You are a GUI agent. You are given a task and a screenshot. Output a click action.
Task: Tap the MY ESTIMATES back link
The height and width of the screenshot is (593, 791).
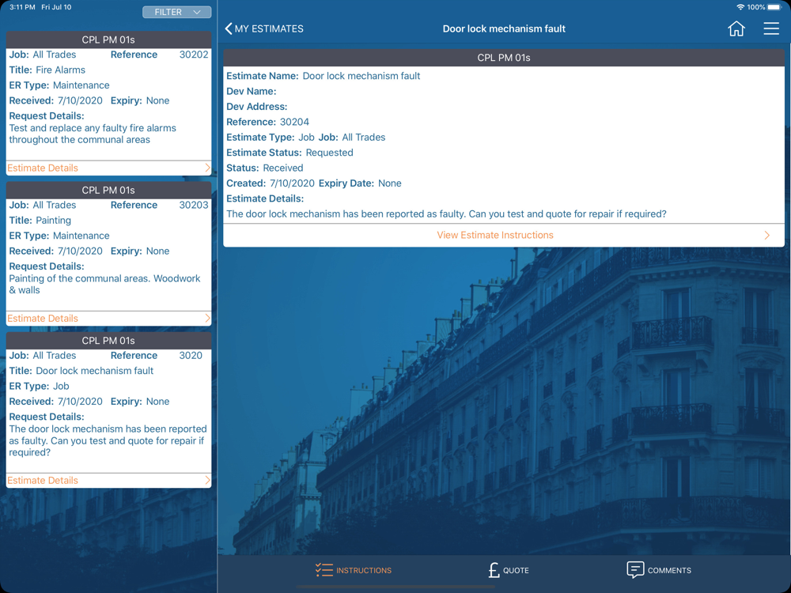pos(264,28)
